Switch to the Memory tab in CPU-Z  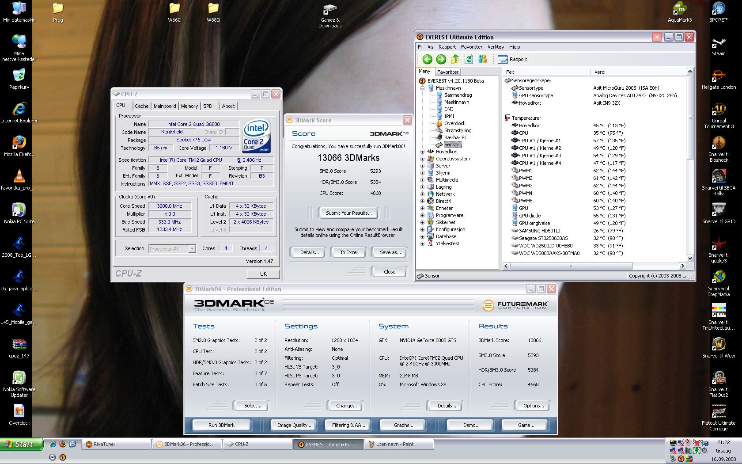tap(189, 106)
